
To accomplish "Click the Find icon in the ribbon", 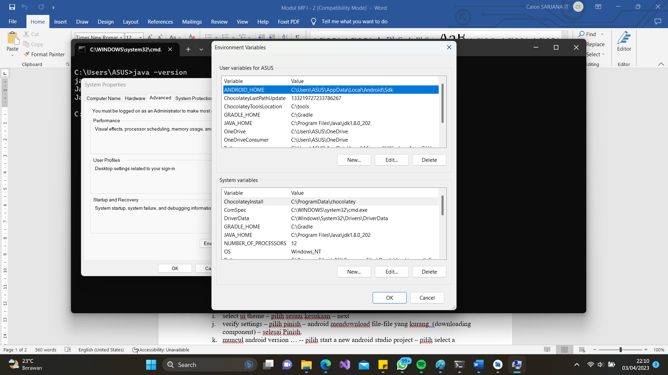I will pos(582,34).
